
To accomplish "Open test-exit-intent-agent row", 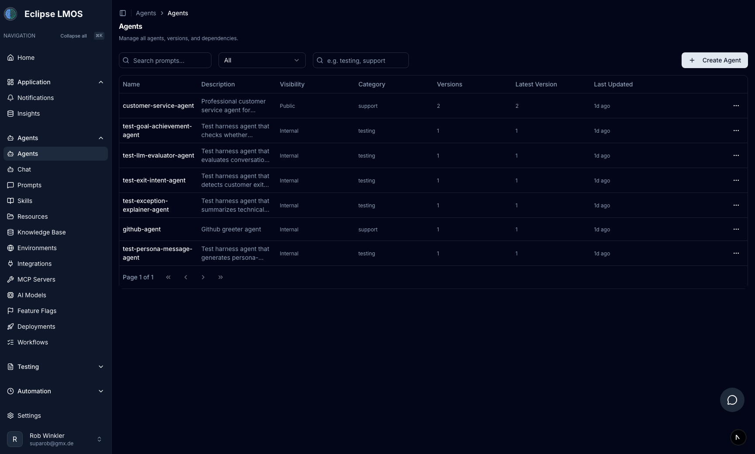I will point(433,180).
